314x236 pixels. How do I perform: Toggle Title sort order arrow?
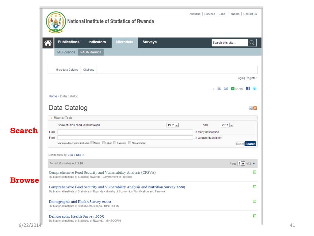pyautogui.click(x=83, y=155)
